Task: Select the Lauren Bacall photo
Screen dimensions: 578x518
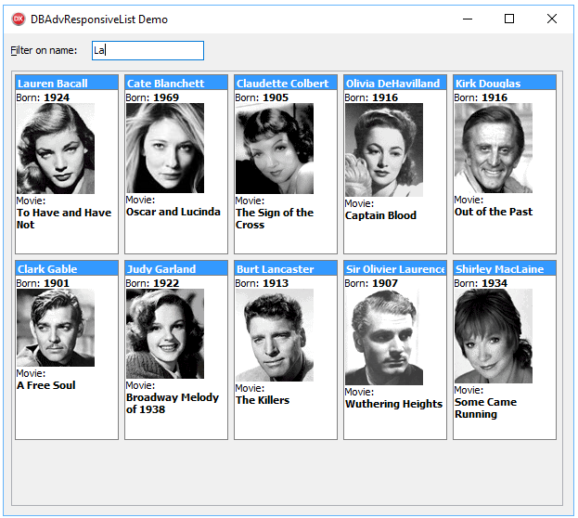Action: pos(56,149)
